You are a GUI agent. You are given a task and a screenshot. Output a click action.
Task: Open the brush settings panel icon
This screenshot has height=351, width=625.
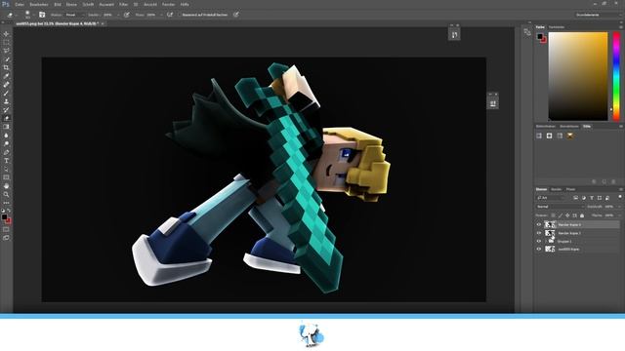click(42, 15)
